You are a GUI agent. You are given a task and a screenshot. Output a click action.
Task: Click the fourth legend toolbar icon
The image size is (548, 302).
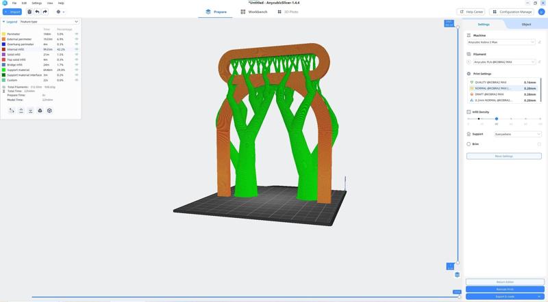point(40,111)
